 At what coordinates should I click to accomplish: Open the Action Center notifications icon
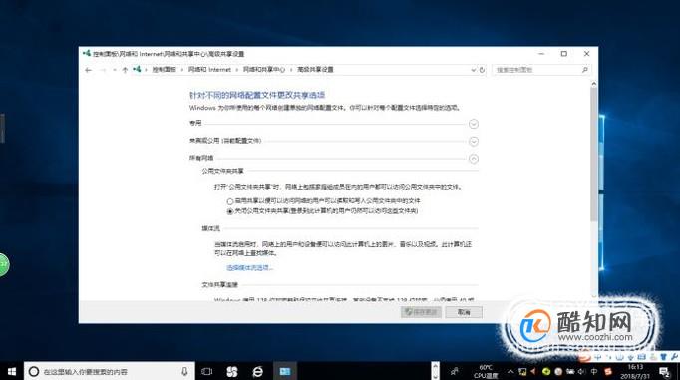(664, 372)
